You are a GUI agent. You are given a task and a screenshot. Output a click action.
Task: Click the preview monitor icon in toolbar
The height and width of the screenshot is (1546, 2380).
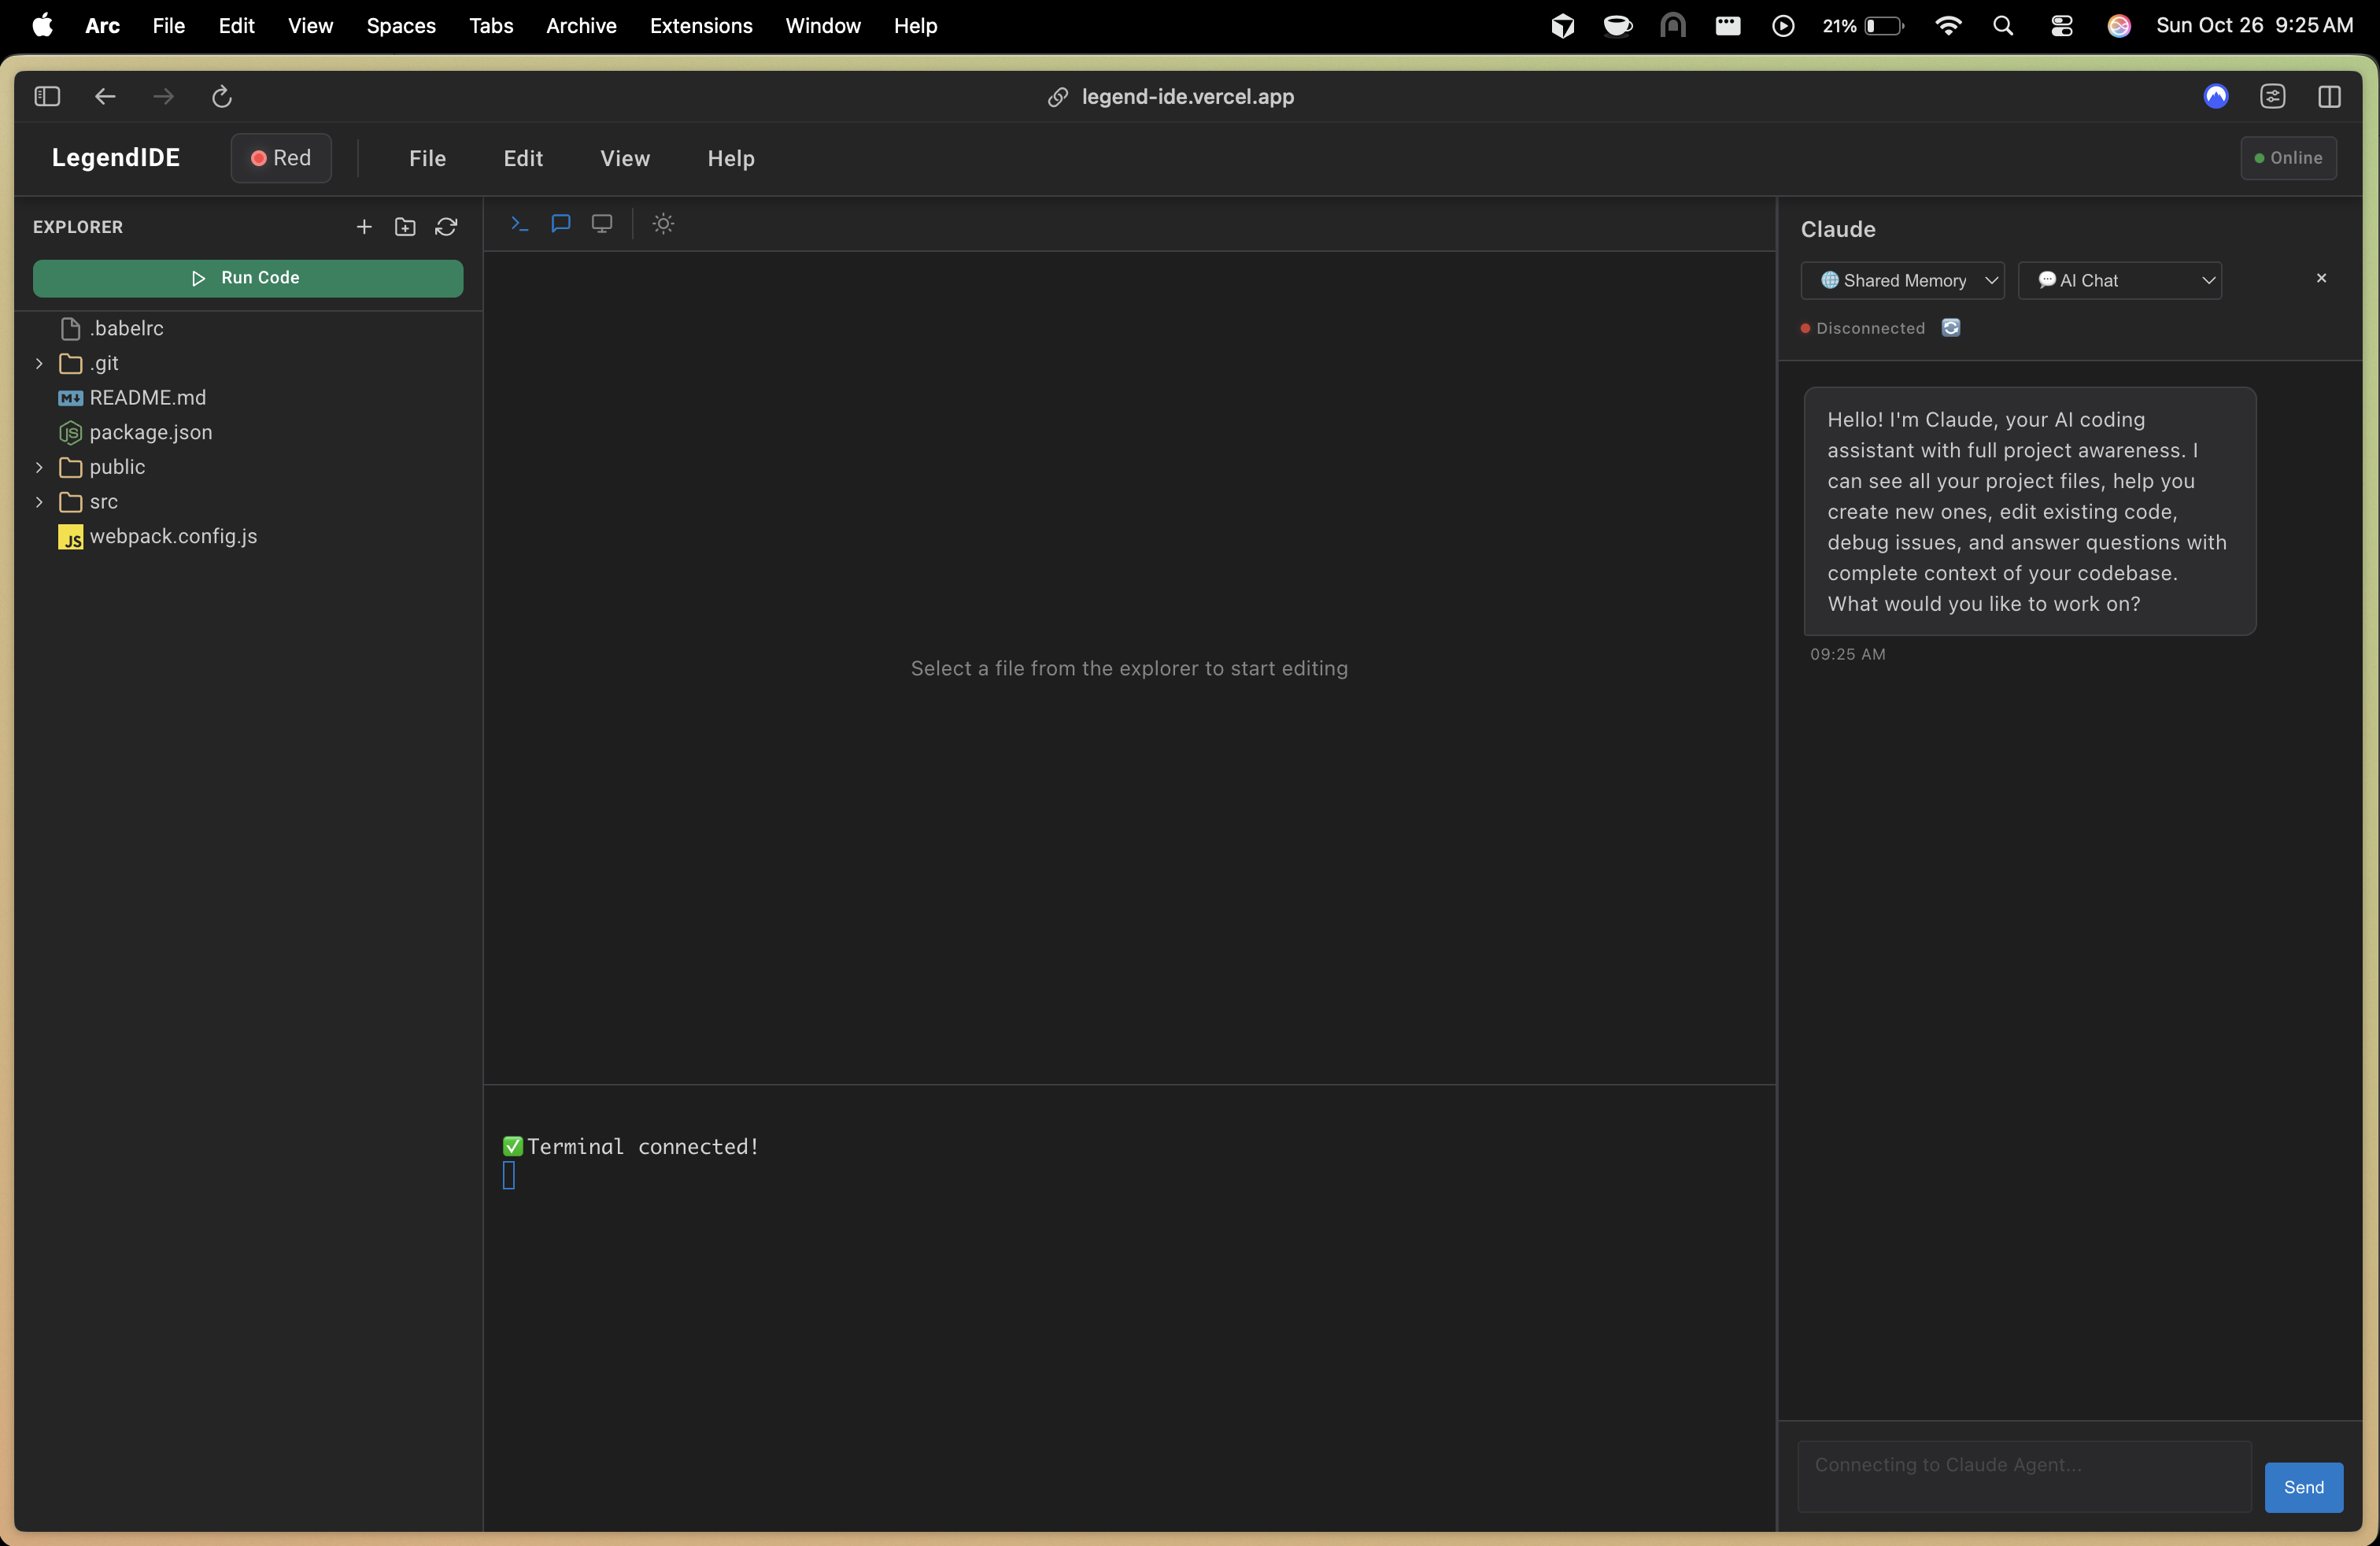[x=602, y=223]
